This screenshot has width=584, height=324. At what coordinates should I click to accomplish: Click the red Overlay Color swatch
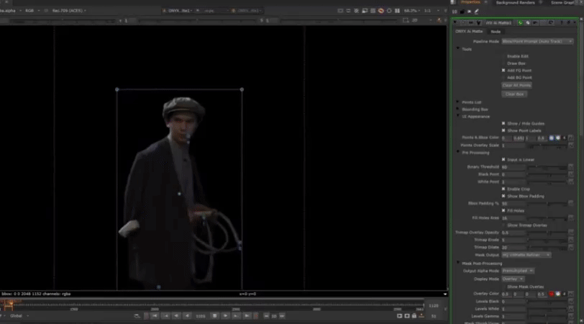point(552,294)
